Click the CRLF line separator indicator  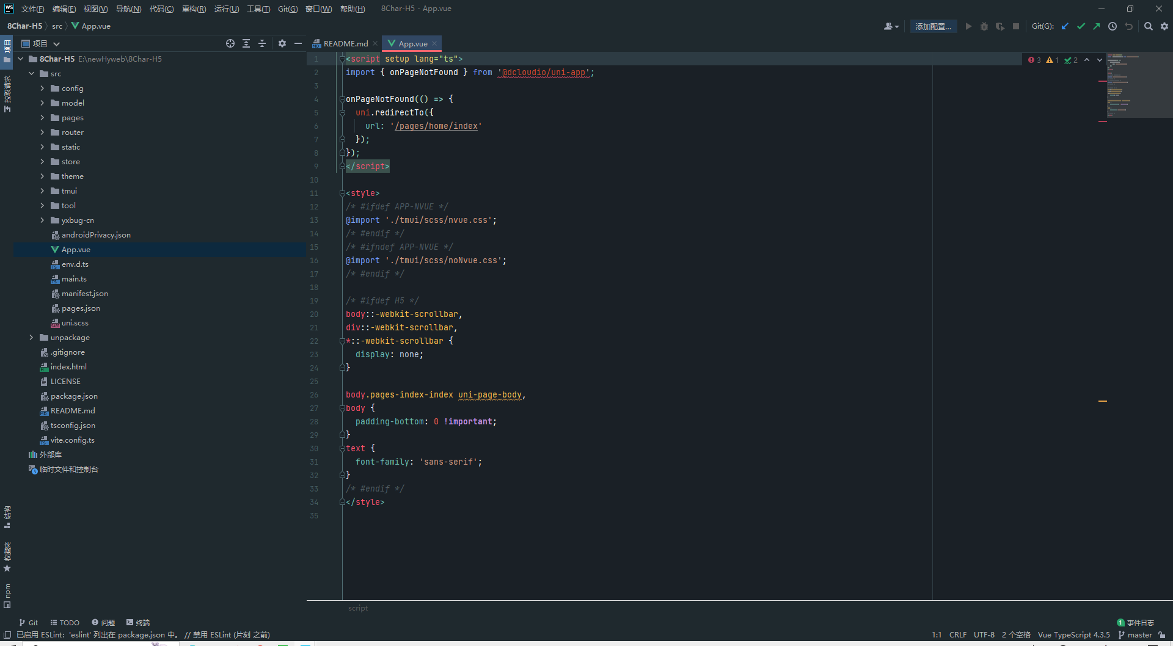958,635
